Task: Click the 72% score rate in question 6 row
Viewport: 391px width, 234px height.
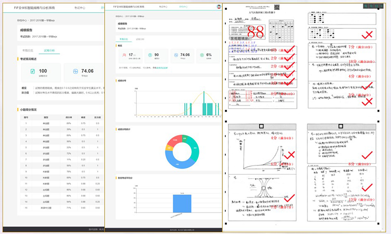Action: pyautogui.click(x=68, y=154)
